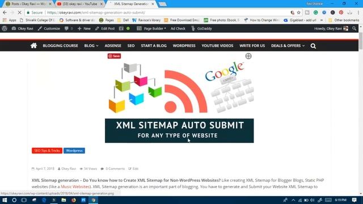Click New in the admin bar

click(x=84, y=28)
